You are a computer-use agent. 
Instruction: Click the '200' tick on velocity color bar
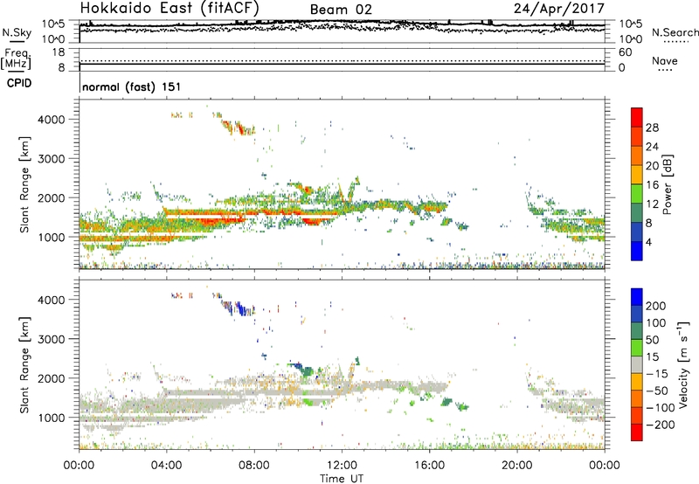tap(656, 306)
